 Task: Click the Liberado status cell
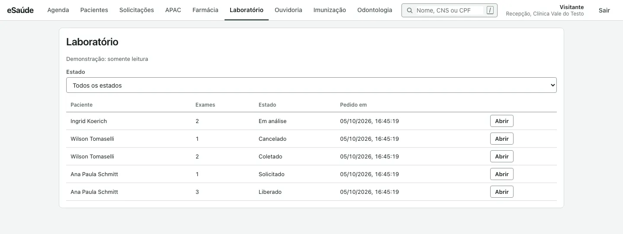point(270,192)
